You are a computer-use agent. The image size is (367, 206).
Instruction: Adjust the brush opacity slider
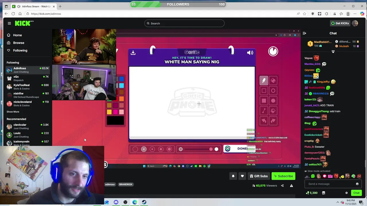coord(198,149)
